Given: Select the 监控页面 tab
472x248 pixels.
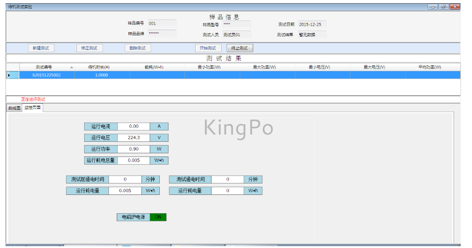Looking at the screenshot, I should [33, 108].
